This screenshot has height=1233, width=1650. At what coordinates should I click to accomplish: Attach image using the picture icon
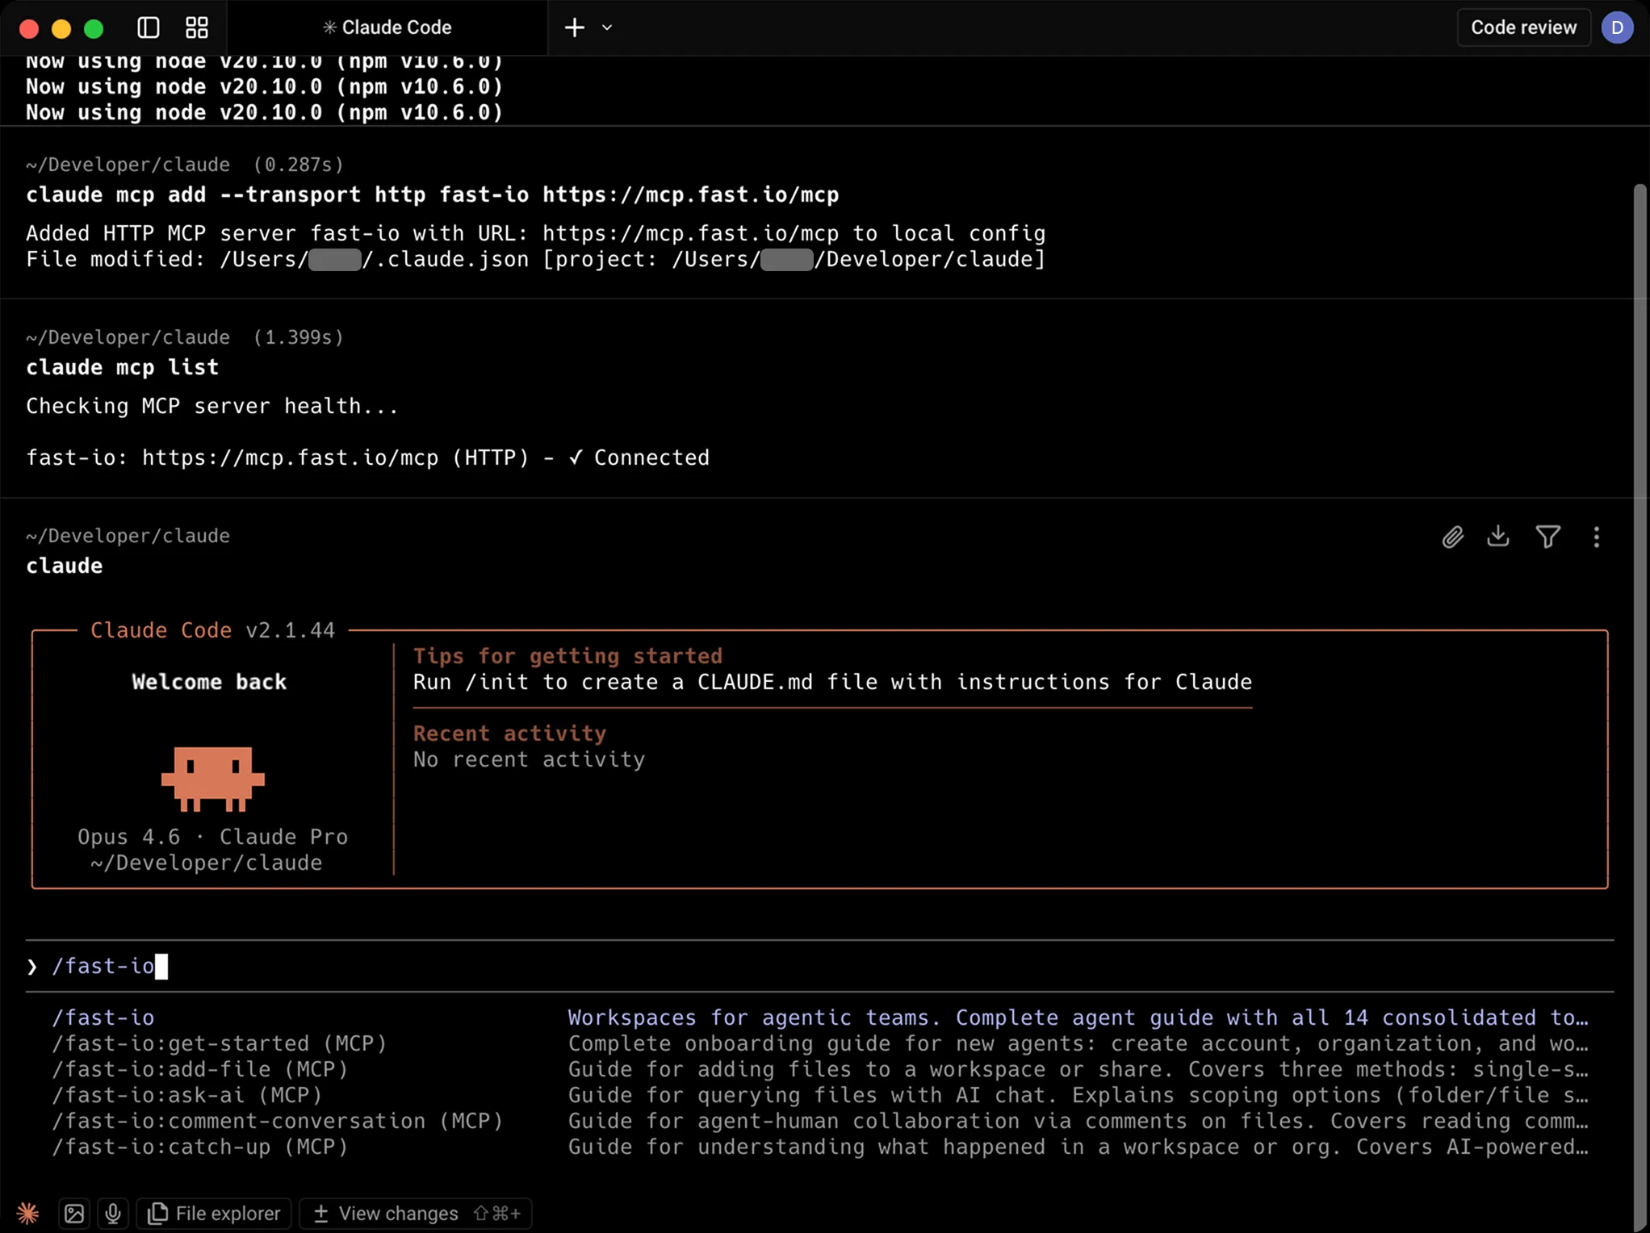74,1213
